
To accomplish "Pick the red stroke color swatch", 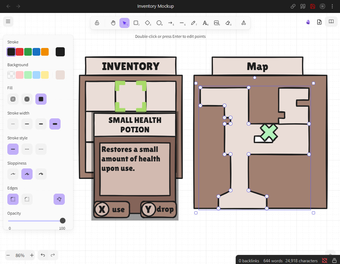I will click(20, 52).
